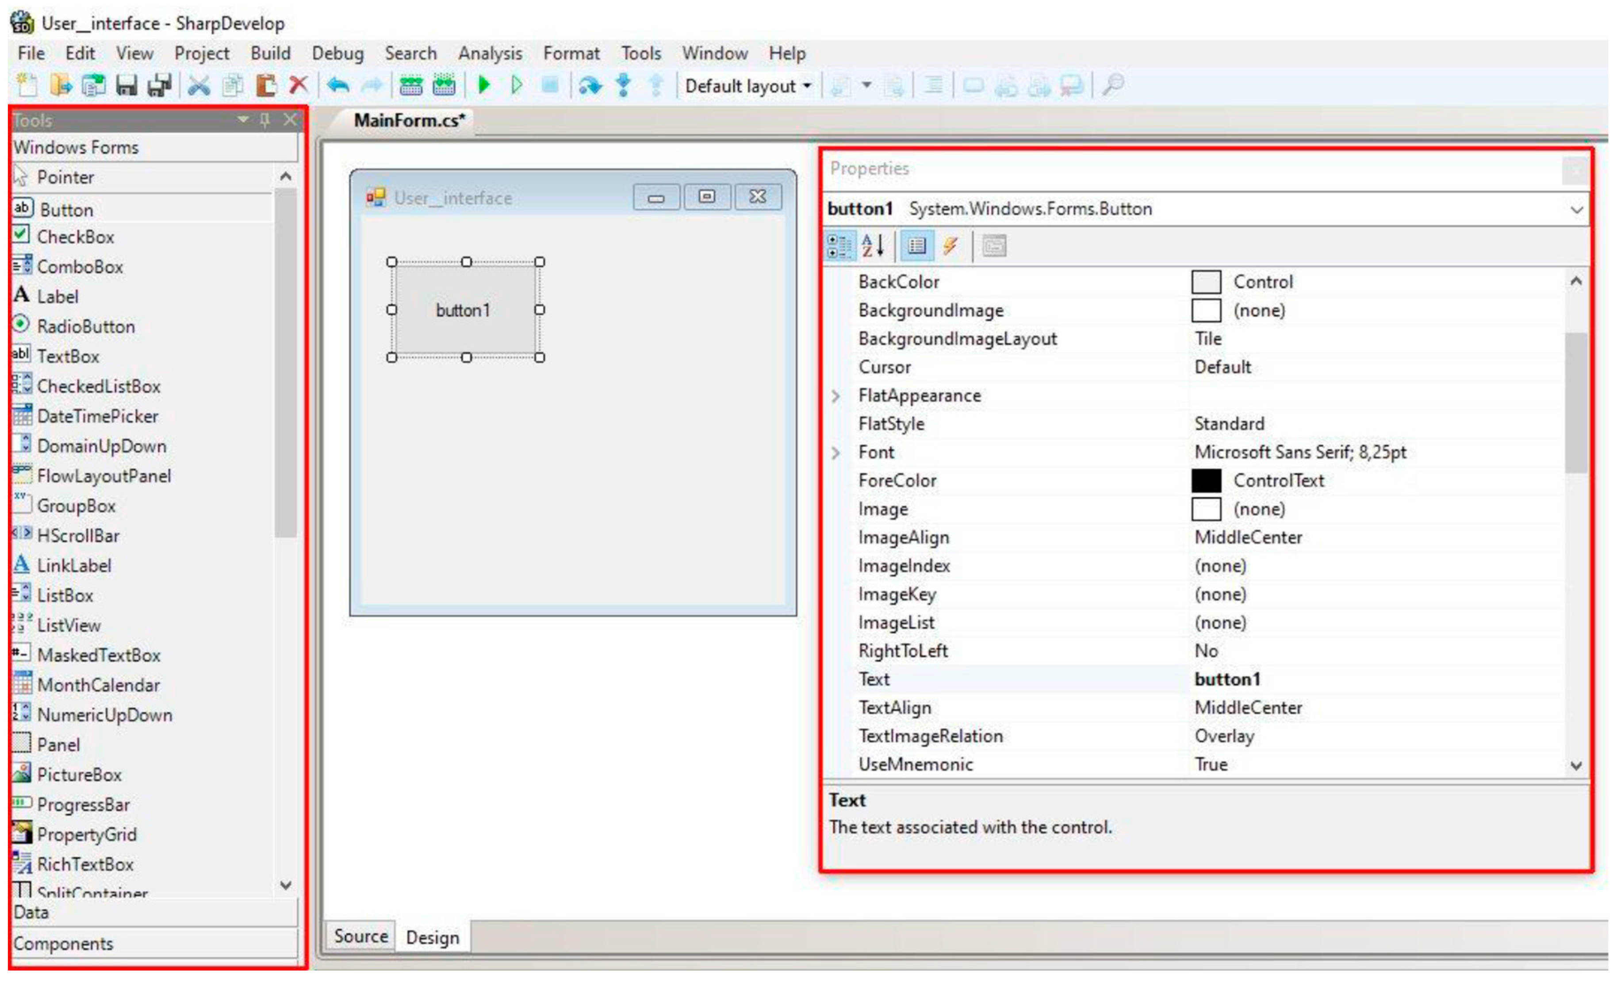1617x986 pixels.
Task: Show events with lightning bolt icon
Action: [950, 246]
